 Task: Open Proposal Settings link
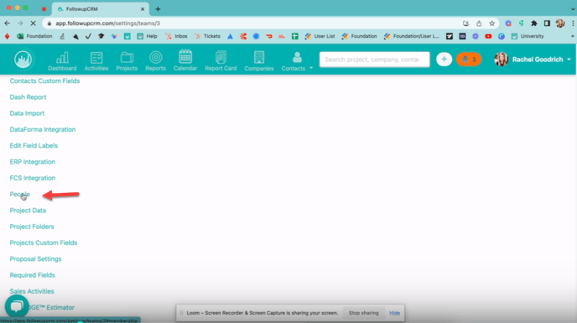click(35, 259)
